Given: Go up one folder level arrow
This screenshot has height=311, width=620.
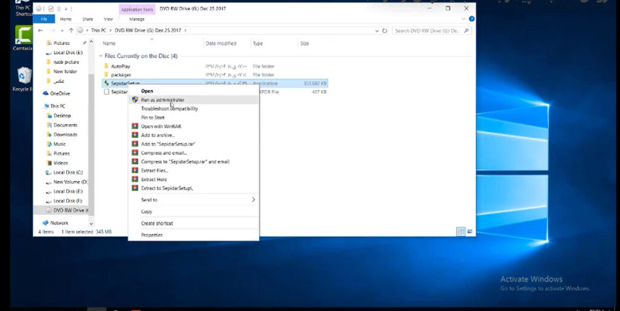Looking at the screenshot, I should pyautogui.click(x=71, y=30).
